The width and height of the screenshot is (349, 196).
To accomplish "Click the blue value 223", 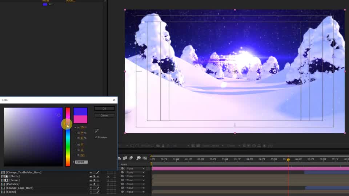I will click(x=83, y=155).
